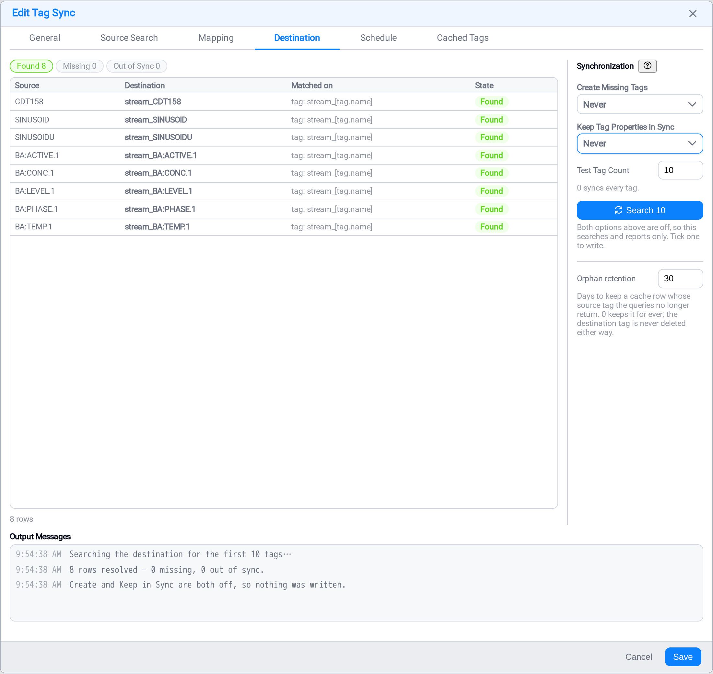Viewport: 713px width, 674px height.
Task: Click the stream_BA:TEMP.1 destination cell
Action: point(157,227)
